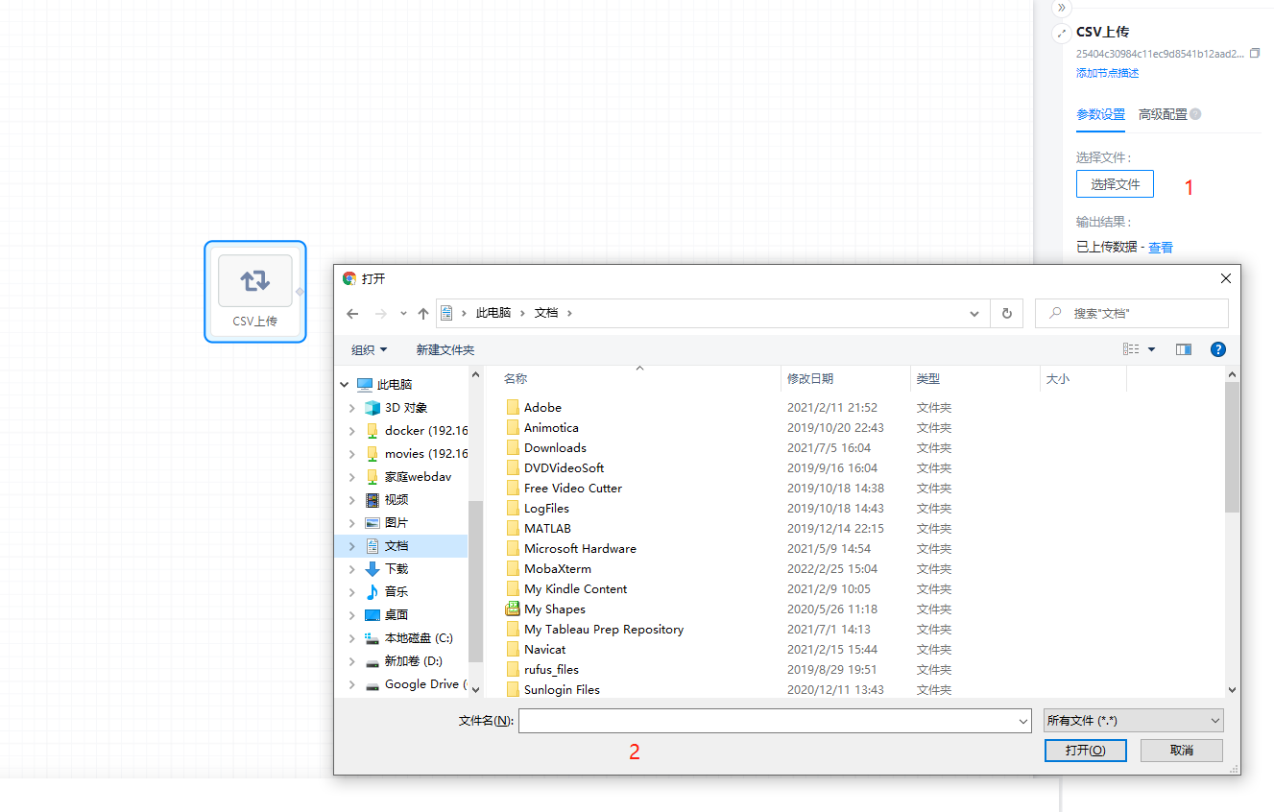Select the MobaXterm folder
Viewport: 1274px width, 812px height.
[x=558, y=569]
